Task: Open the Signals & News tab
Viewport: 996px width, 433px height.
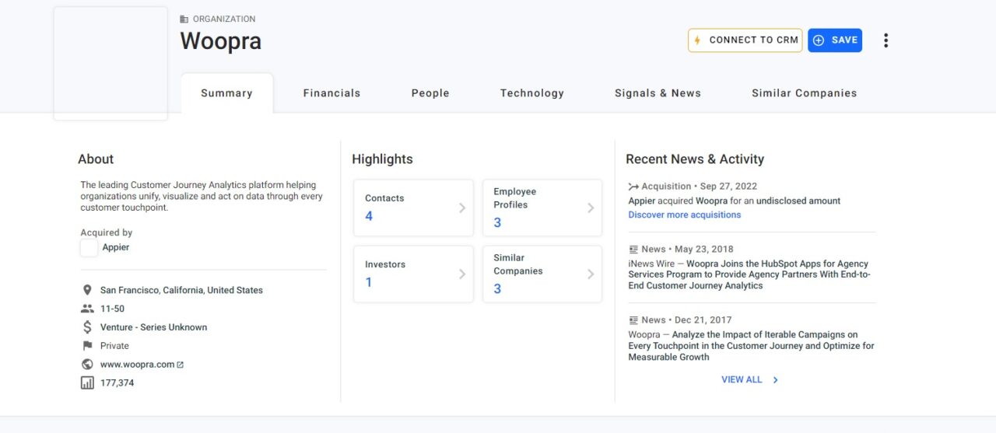Action: 658,93
